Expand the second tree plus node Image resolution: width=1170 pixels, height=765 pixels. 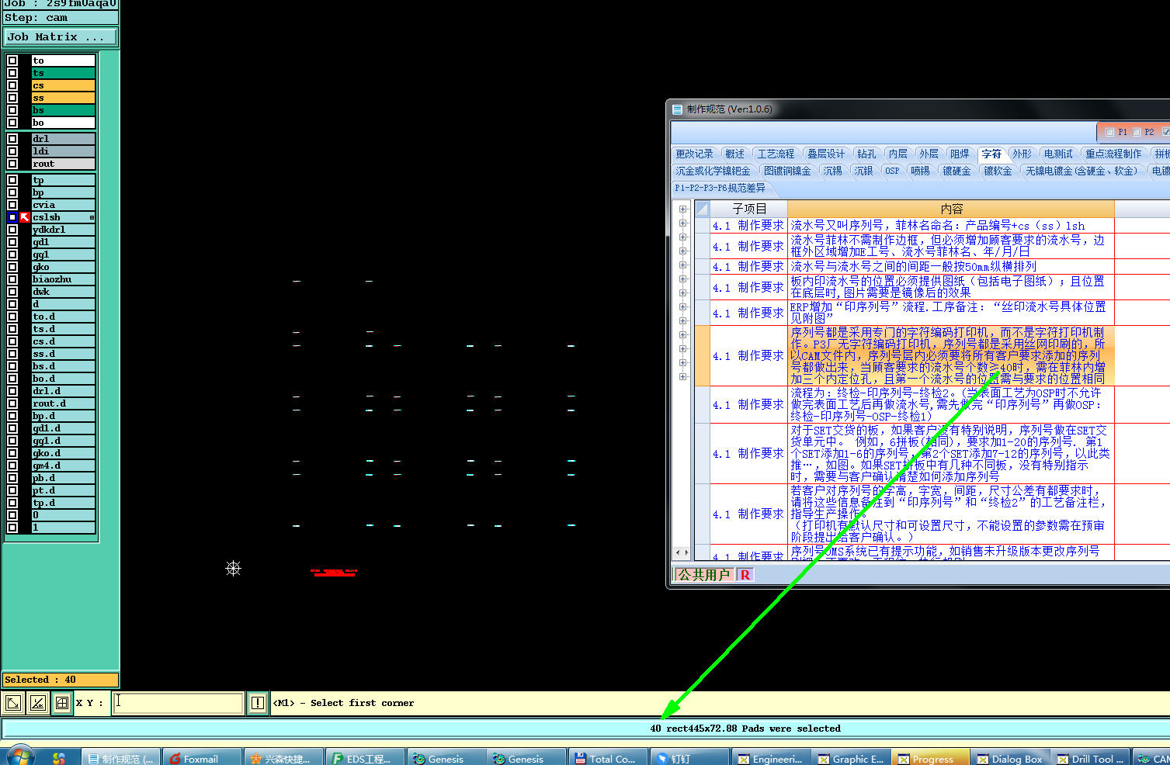click(x=682, y=223)
